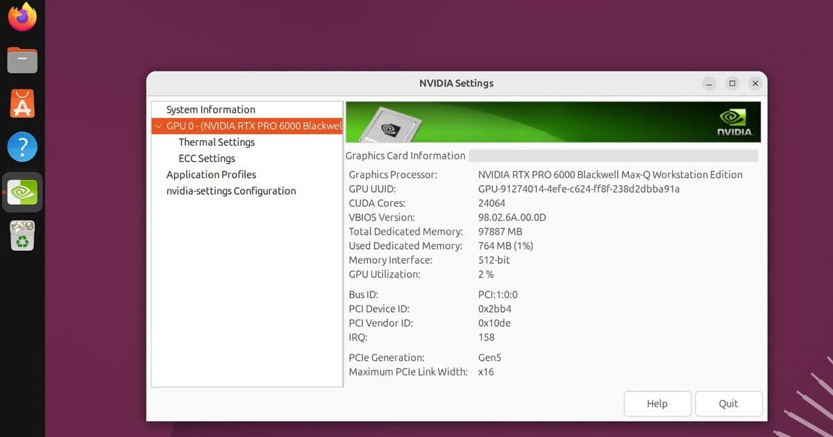Open ECC Settings page
This screenshot has height=437, width=833.
(x=207, y=158)
